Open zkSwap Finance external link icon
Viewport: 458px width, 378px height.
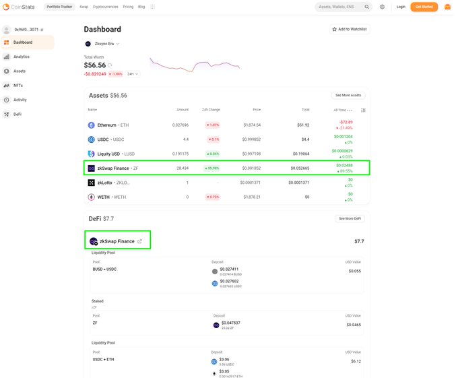pos(139,241)
